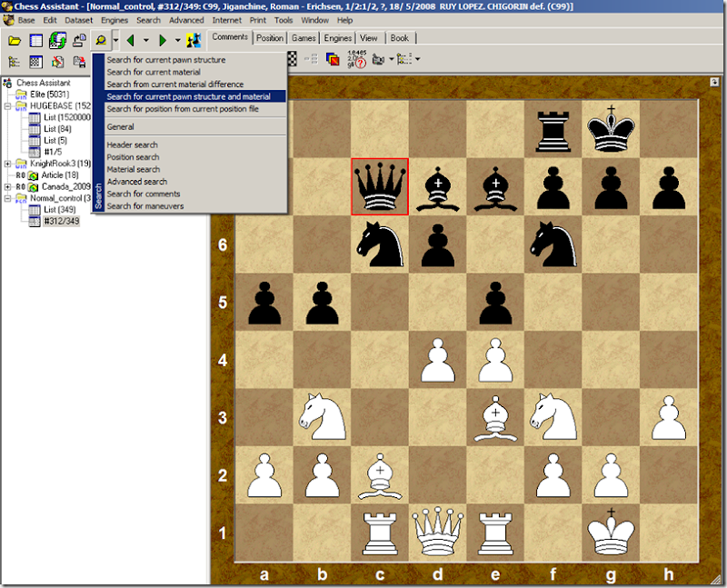
Task: Open the Tools menu
Action: pos(284,20)
